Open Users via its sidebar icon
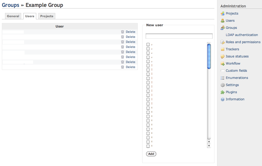The width and height of the screenshot is (262, 166). [223, 20]
